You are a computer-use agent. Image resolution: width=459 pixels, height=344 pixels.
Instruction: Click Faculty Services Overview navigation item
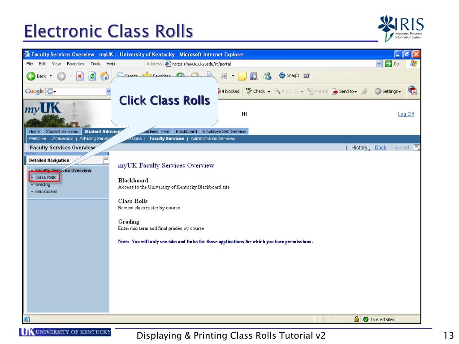point(63,170)
